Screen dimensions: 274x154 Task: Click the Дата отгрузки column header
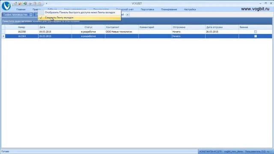tap(222, 27)
